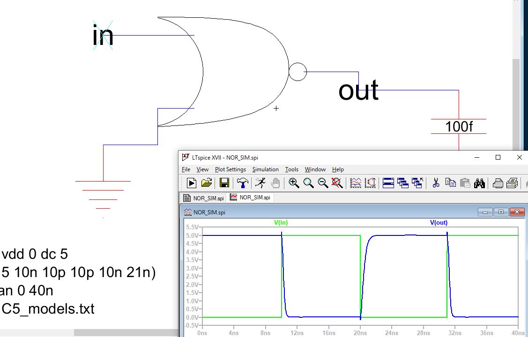
Task: Maximize the inner NOR_SIM.spi plot window
Action: (x=501, y=212)
